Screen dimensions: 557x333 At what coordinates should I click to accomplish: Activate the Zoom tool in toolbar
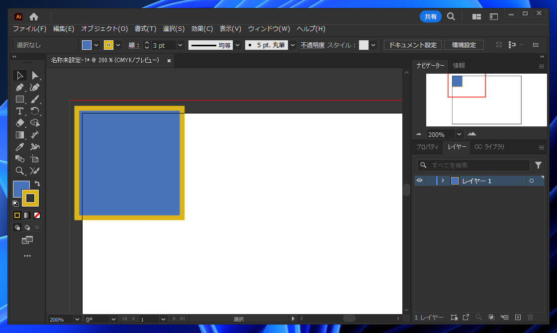20,171
